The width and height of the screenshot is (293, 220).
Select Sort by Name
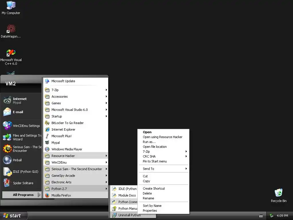(x=163, y=206)
